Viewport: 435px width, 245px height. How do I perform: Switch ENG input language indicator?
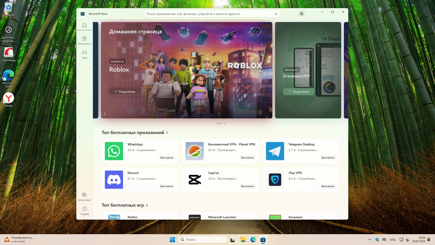(x=393, y=240)
